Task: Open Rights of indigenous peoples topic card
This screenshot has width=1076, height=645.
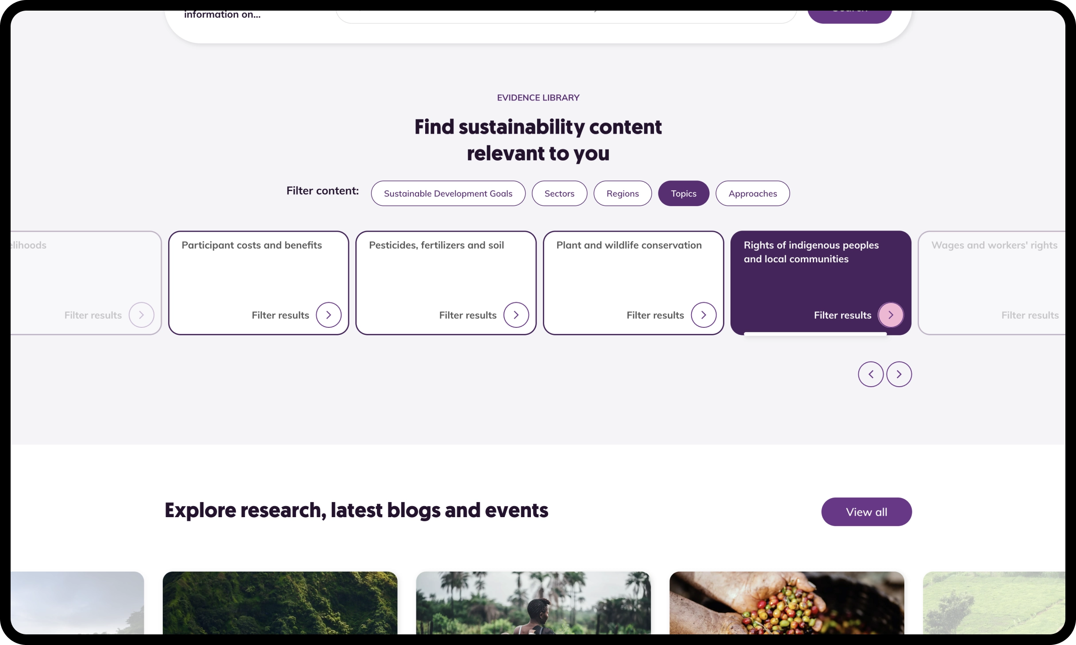Action: [x=821, y=283]
